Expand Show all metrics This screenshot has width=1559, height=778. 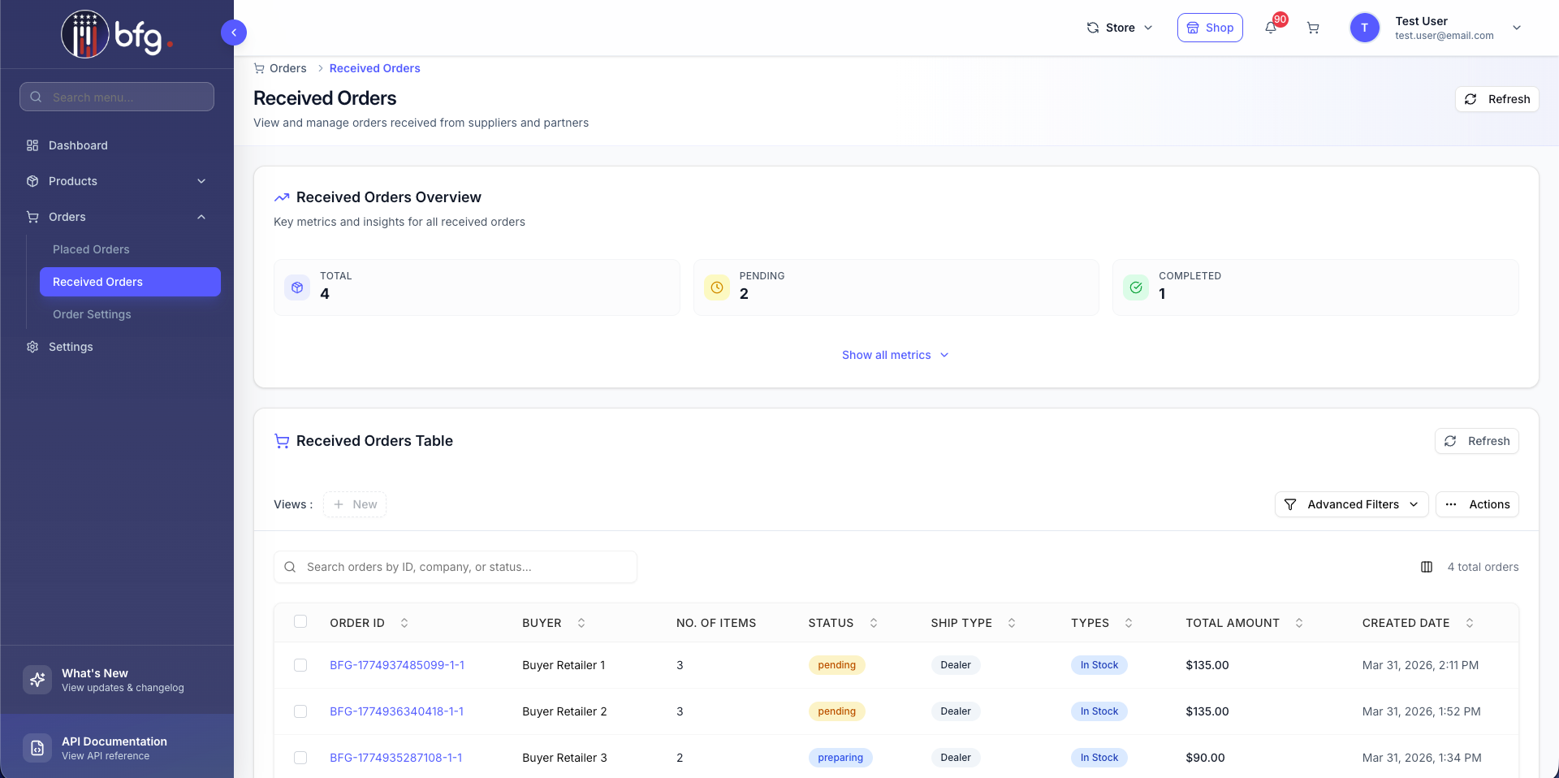(895, 355)
